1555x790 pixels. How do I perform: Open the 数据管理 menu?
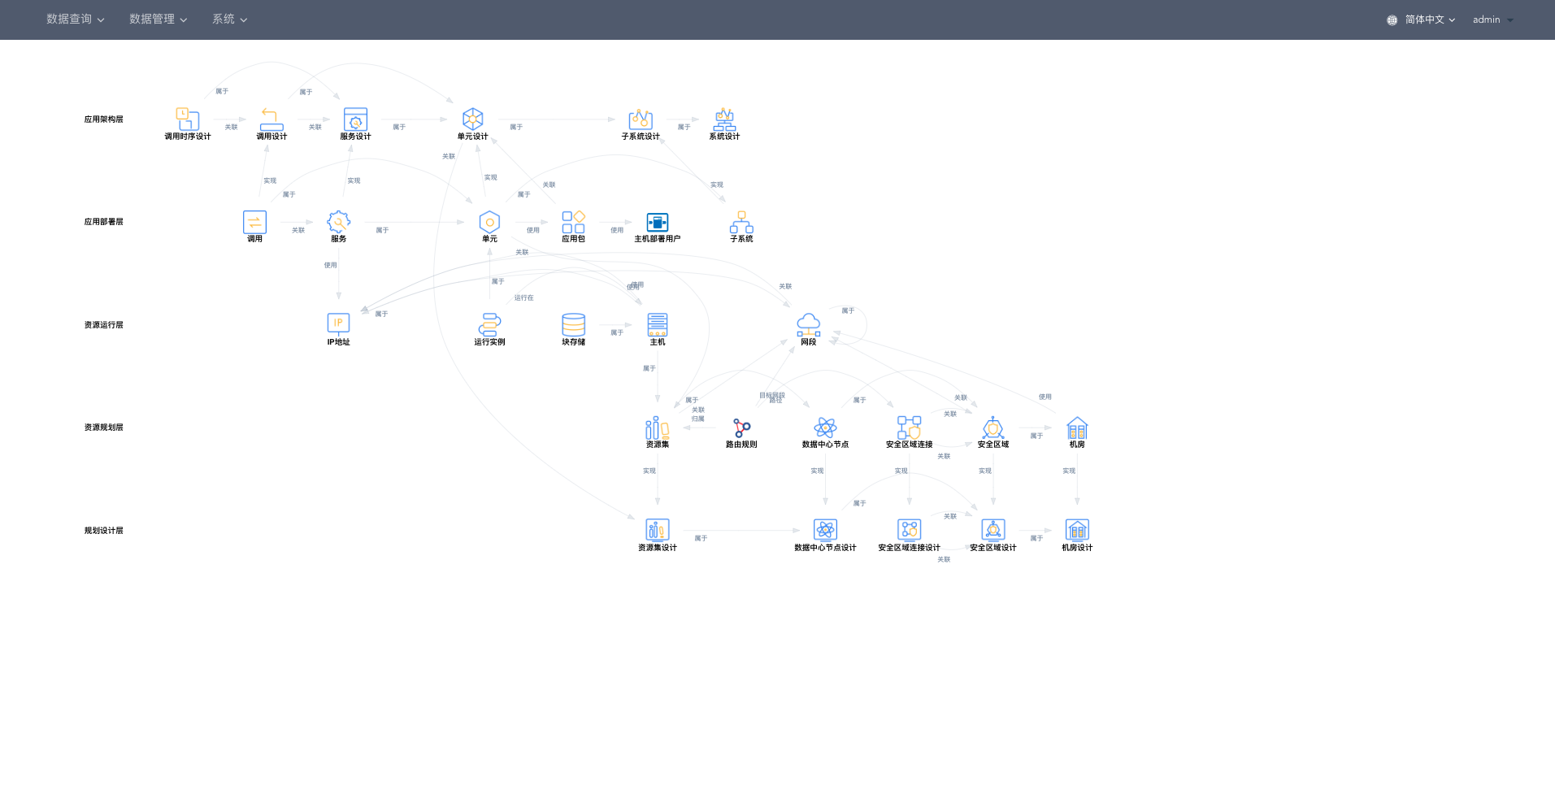[158, 20]
